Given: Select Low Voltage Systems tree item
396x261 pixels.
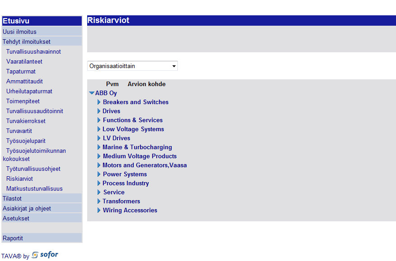Looking at the screenshot, I should click(133, 129).
